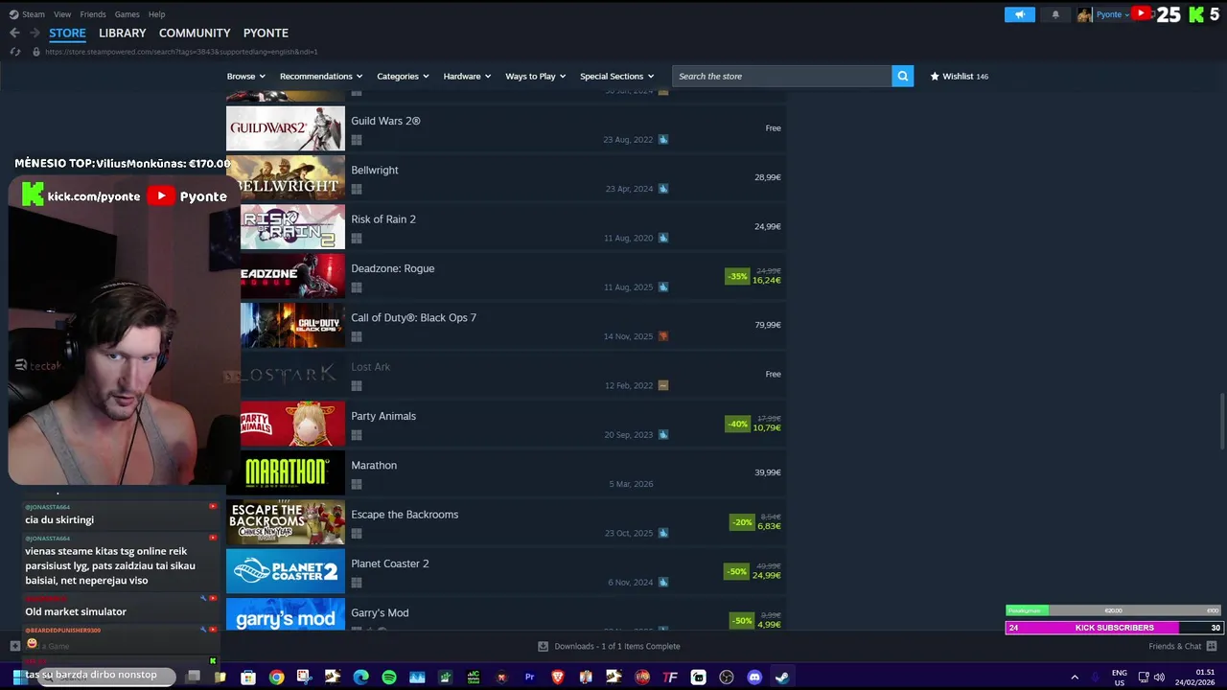Click the store search magnifier button
Viewport: 1227px width, 690px height.
902,76
